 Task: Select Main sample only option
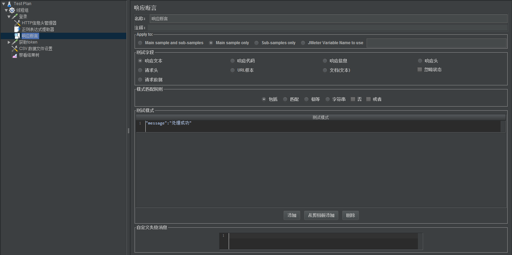229,43
